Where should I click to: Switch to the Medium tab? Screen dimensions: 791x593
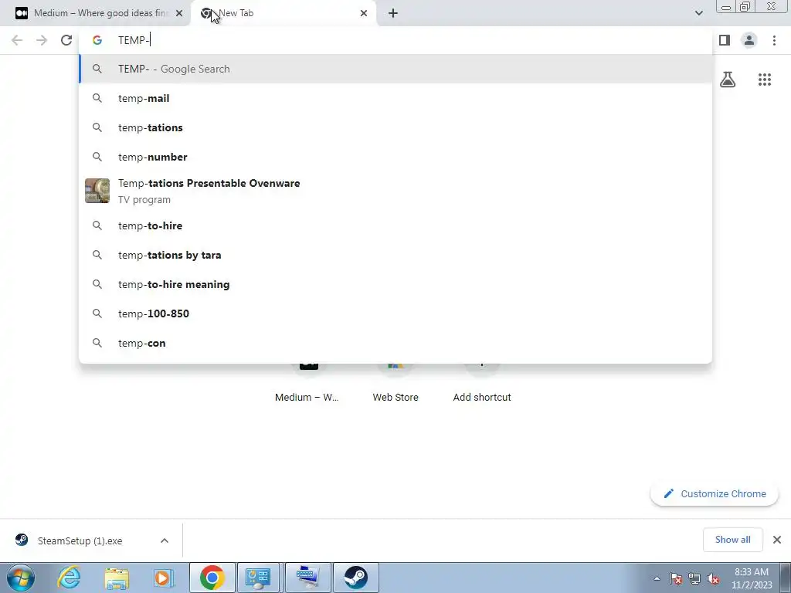[x=95, y=13]
